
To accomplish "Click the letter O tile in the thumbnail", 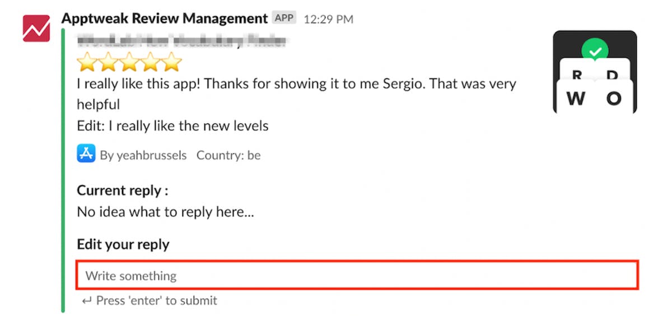I will coord(614,99).
